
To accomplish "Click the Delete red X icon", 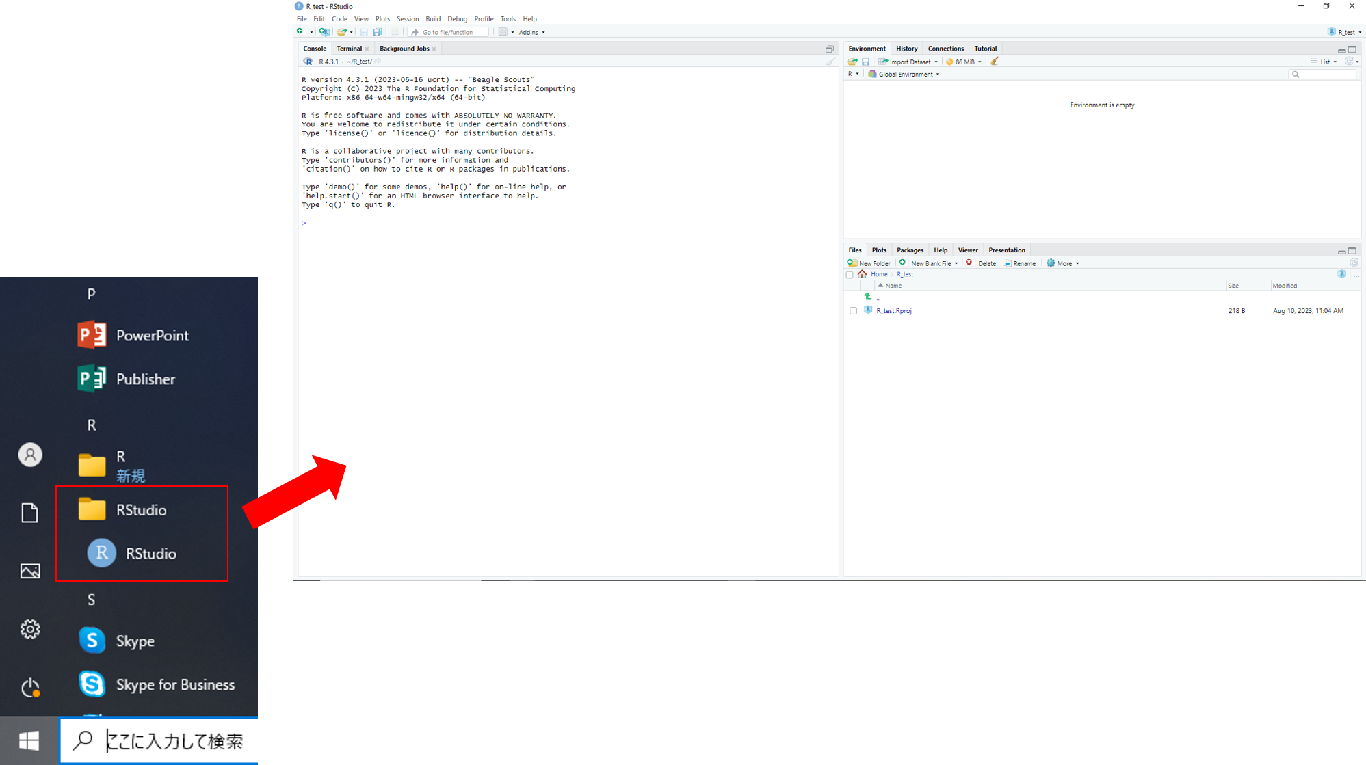I will [x=969, y=263].
